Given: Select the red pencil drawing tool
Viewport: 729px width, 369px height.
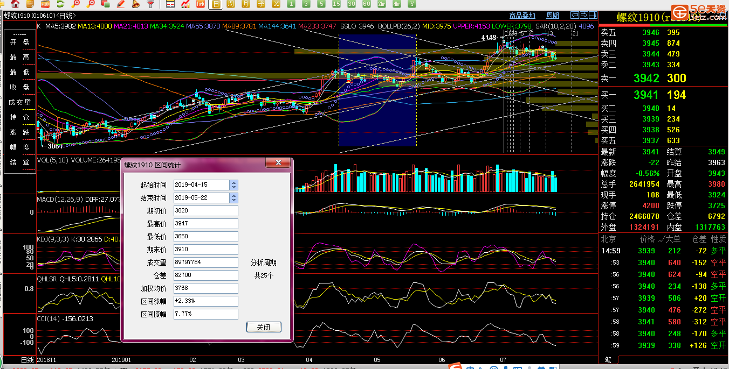Looking at the screenshot, I should coord(121,4).
